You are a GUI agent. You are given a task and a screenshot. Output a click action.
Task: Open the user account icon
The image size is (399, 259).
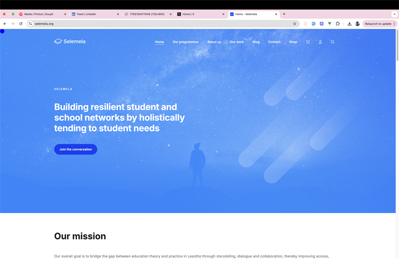pyautogui.click(x=320, y=42)
